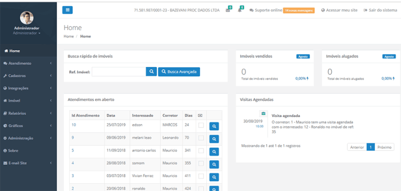401x191 pixels.
Task: Click the Anterior pagination button
Action: pyautogui.click(x=357, y=147)
